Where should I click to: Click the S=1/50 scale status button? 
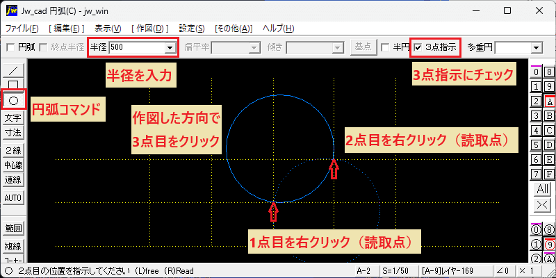[398, 271]
